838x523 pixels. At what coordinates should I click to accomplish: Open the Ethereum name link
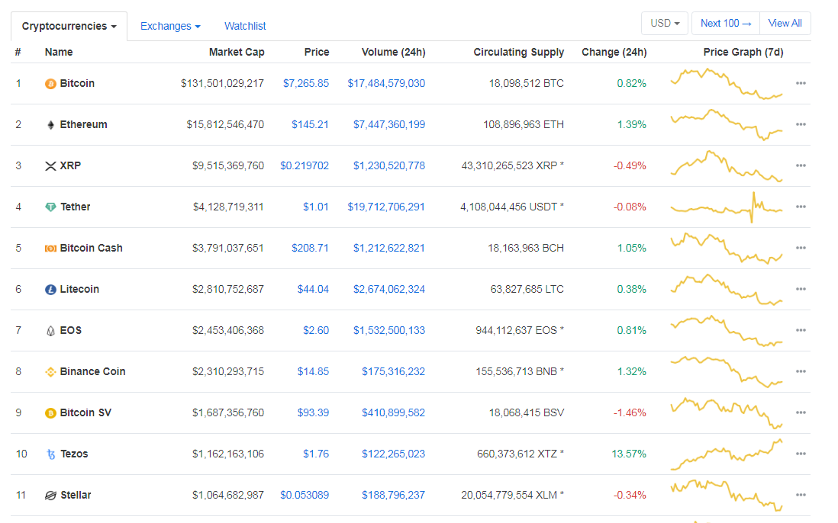(83, 124)
